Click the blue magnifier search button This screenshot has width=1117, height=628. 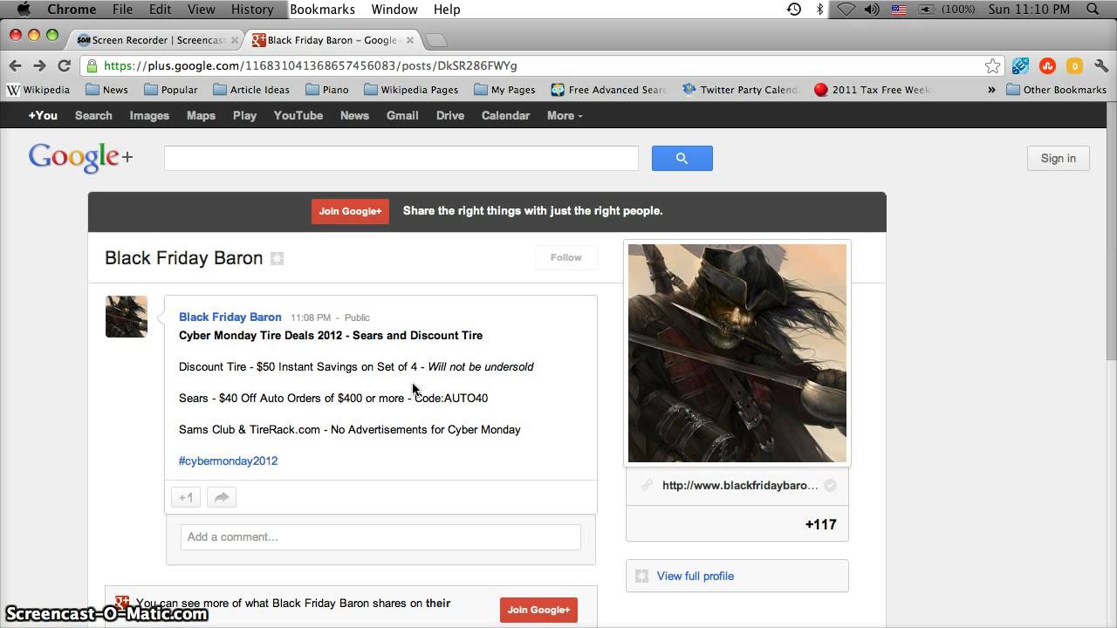(x=682, y=158)
